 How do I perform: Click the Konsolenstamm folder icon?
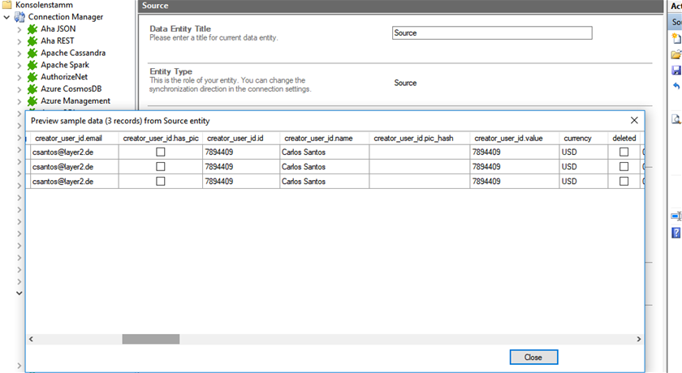(7, 5)
